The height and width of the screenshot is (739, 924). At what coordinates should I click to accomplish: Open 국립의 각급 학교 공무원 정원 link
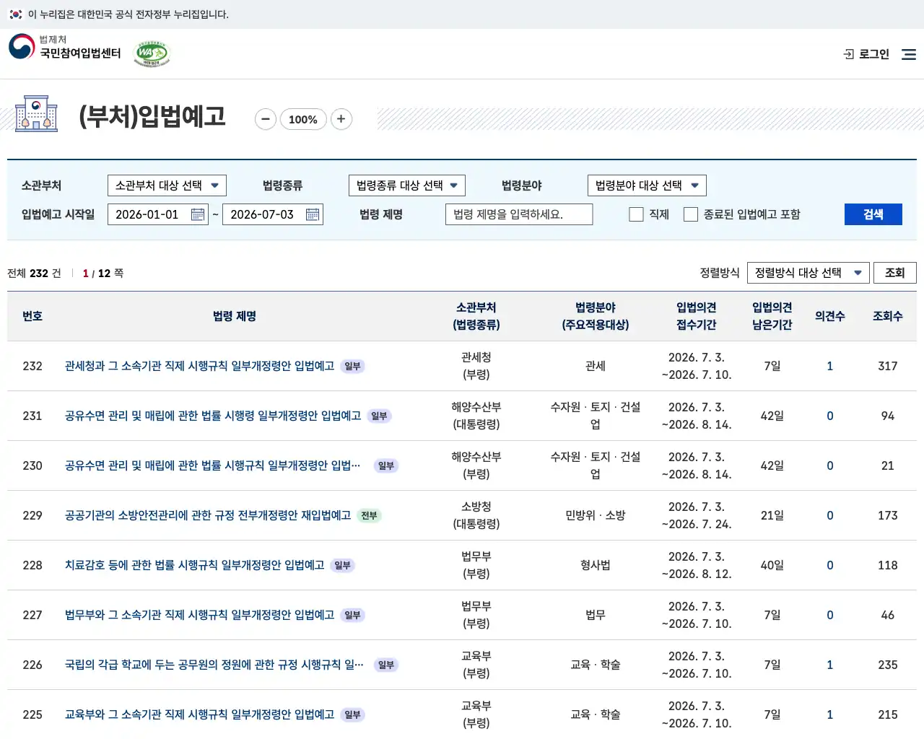(214, 665)
